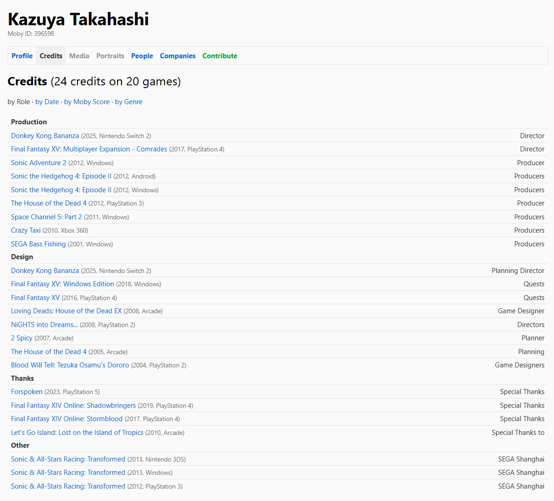Open Sonic & All-Stars Racing: Transformed 2013 Windows entry
The width and height of the screenshot is (554, 501).
68,473
